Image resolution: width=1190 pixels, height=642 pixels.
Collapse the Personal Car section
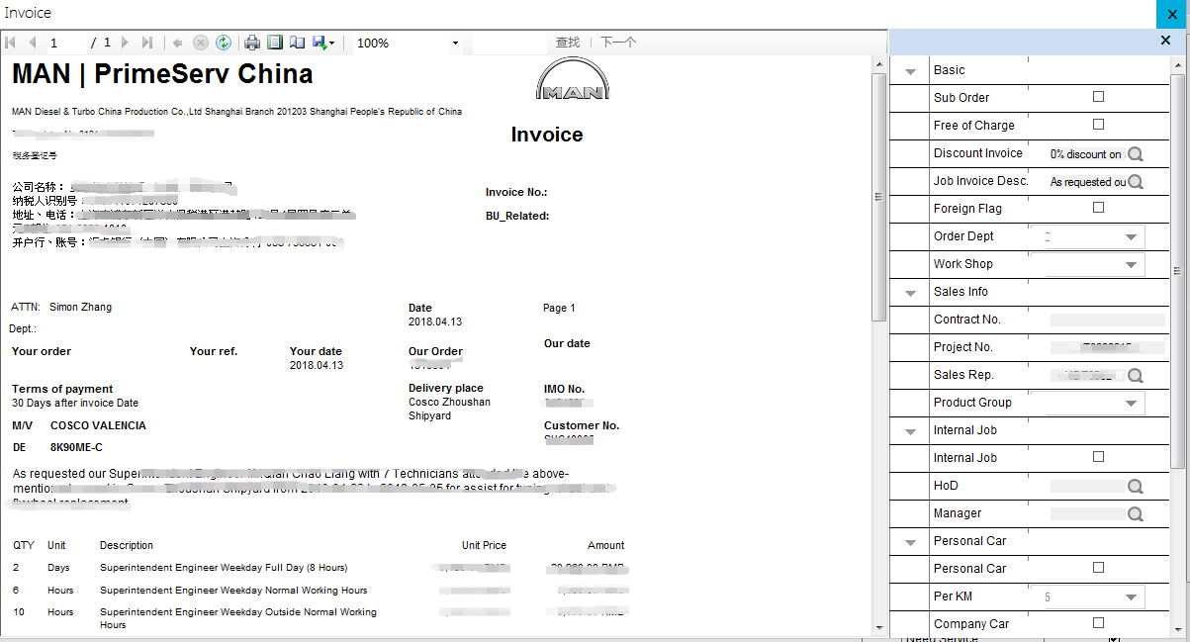[x=910, y=542]
